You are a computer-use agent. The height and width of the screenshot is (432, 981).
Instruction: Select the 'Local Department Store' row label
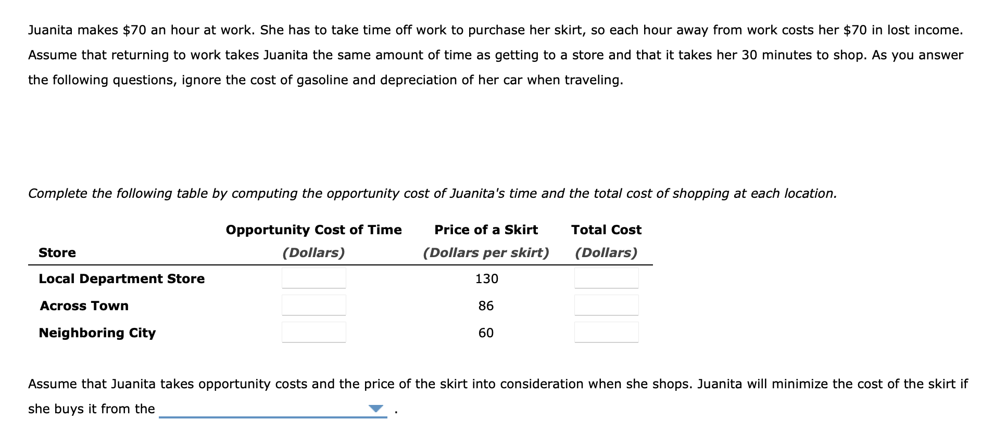pos(121,279)
